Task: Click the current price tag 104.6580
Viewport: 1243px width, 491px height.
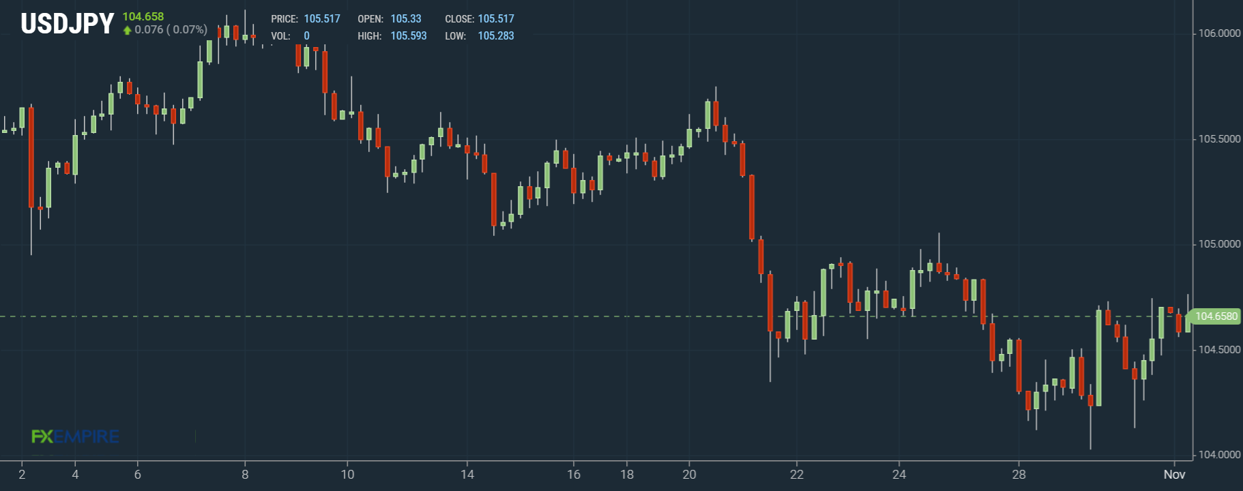Action: 1215,316
